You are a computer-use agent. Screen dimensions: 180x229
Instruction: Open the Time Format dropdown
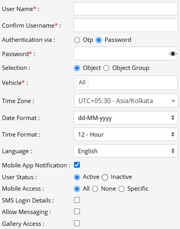coord(126,134)
